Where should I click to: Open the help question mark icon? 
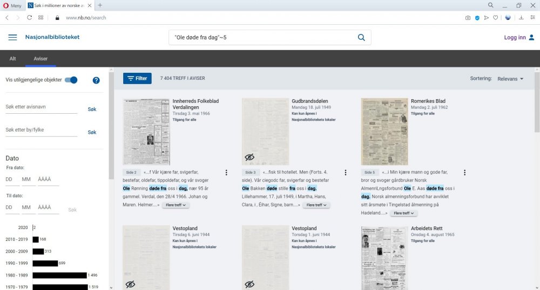96,80
